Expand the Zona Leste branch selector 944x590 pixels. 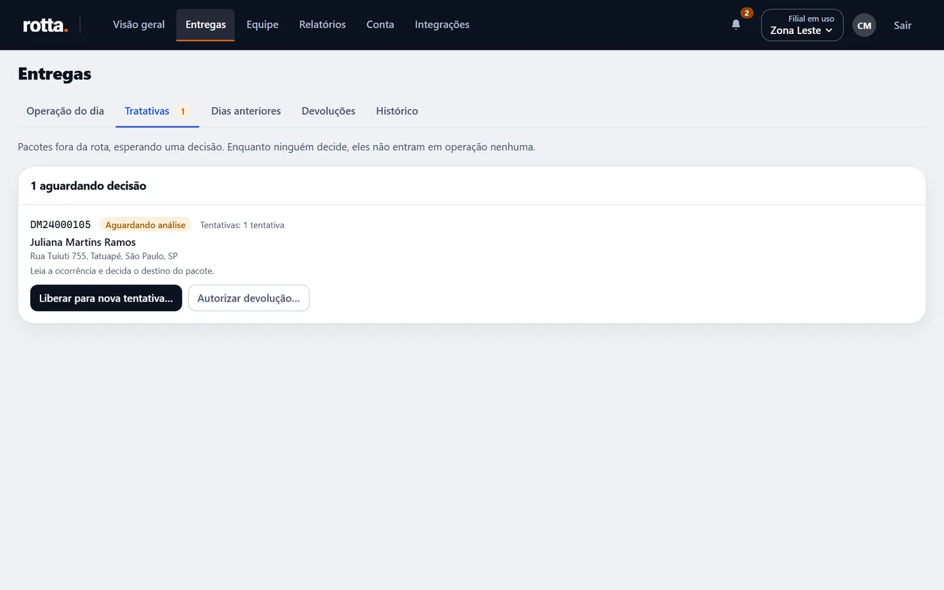pyautogui.click(x=802, y=25)
